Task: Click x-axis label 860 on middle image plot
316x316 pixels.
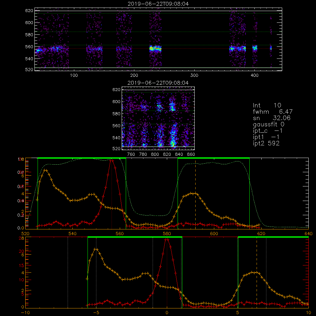Action: pyautogui.click(x=191, y=155)
